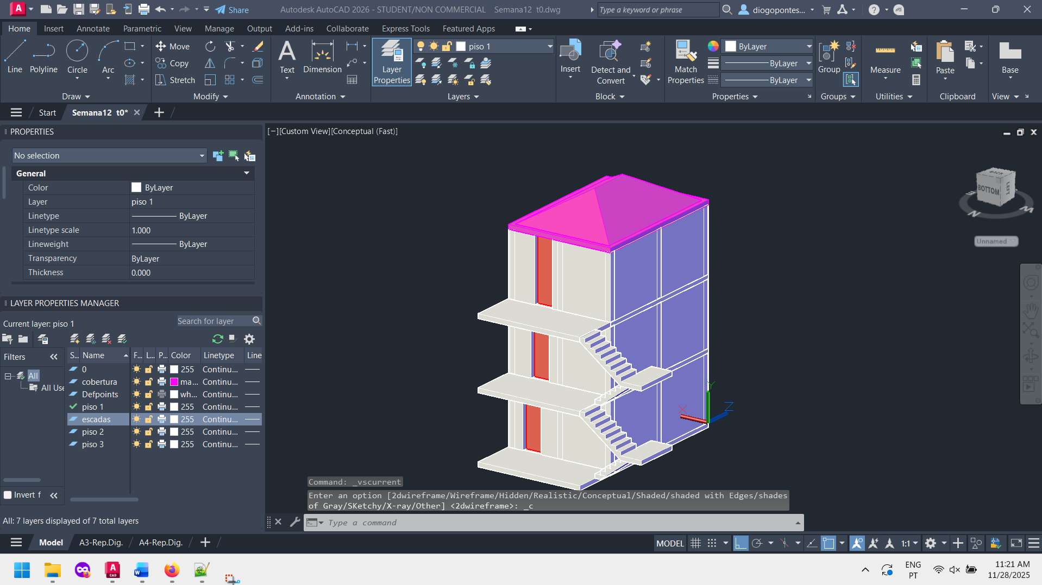The width and height of the screenshot is (1042, 585).
Task: Select the Circle tool
Action: click(x=77, y=56)
